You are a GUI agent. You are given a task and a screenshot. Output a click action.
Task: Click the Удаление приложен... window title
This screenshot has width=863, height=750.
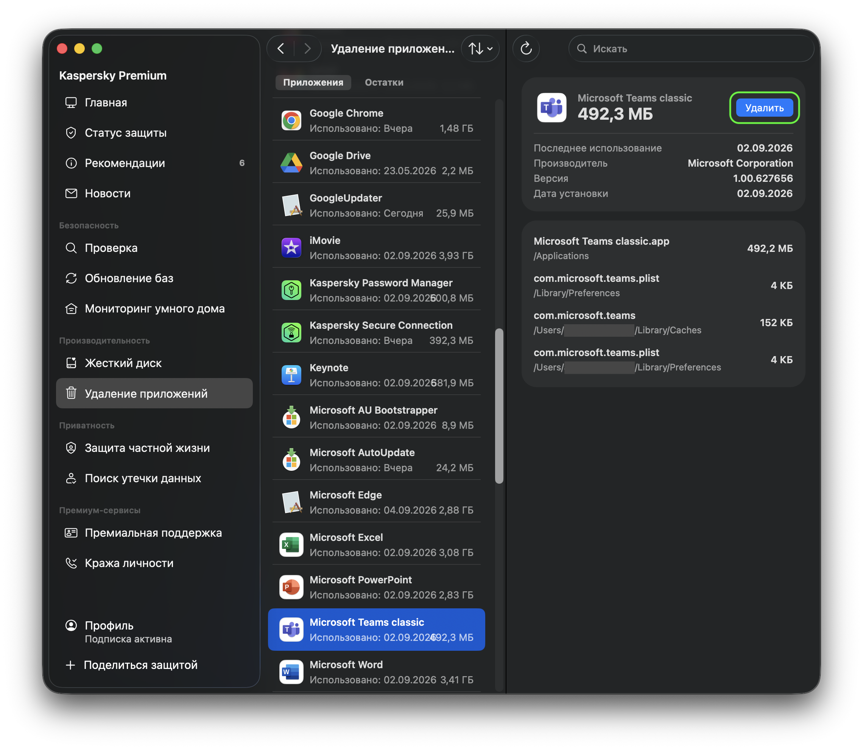[x=392, y=49]
